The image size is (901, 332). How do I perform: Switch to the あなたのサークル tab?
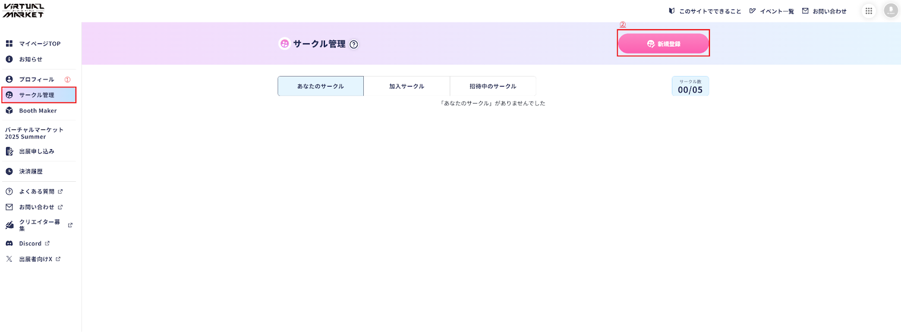tap(320, 86)
